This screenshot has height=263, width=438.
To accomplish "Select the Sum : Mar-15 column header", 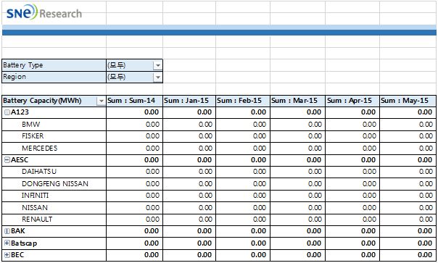I will pyautogui.click(x=297, y=101).
